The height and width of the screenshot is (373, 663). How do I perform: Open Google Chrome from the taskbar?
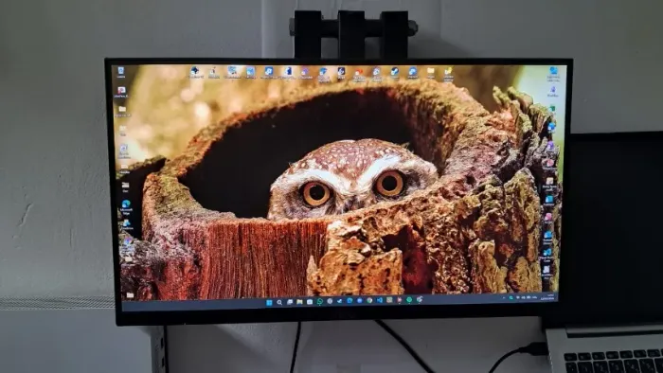point(369,300)
